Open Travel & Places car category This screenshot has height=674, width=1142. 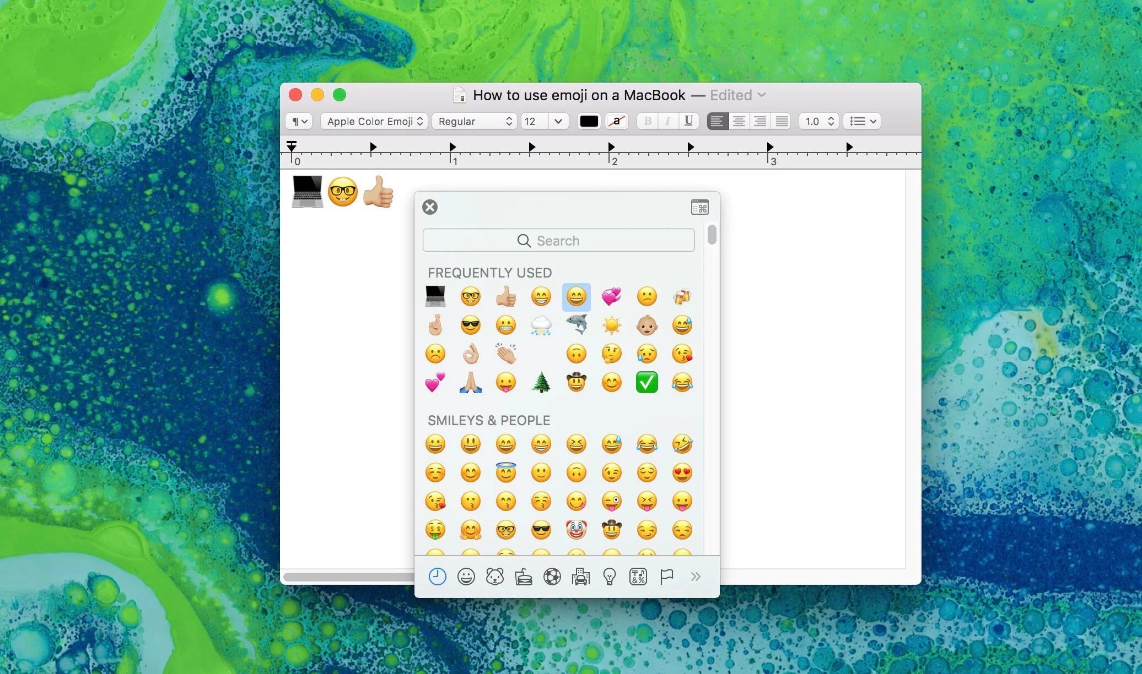tap(580, 577)
